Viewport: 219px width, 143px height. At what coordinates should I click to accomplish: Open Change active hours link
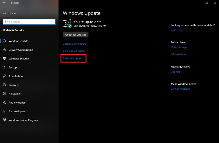74,44
